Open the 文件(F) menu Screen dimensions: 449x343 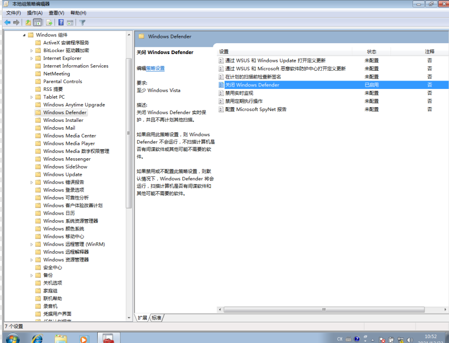pyautogui.click(x=13, y=13)
